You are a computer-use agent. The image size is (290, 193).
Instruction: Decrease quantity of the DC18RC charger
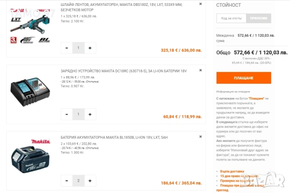(67, 114)
